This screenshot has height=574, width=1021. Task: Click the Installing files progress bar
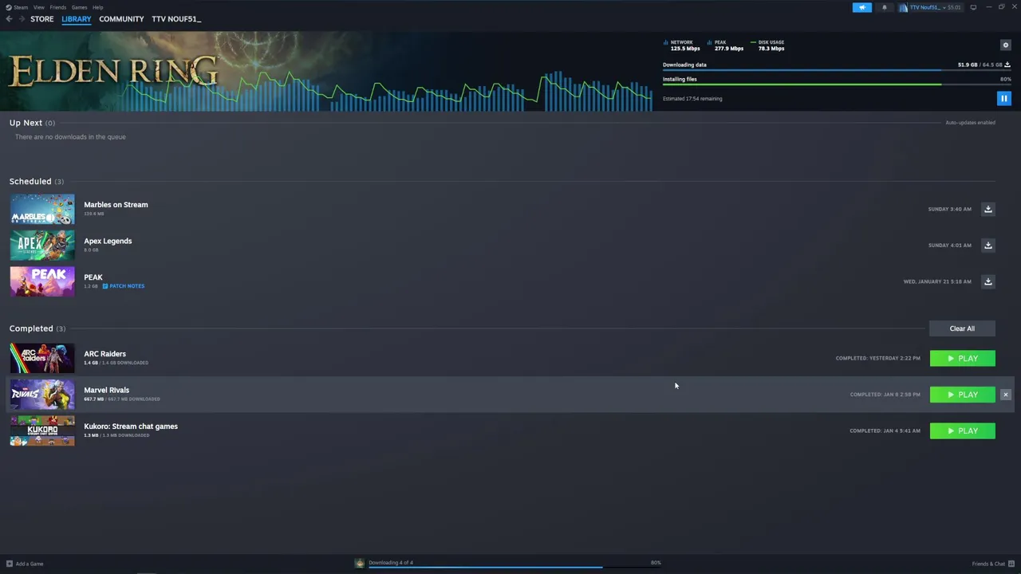(x=837, y=85)
